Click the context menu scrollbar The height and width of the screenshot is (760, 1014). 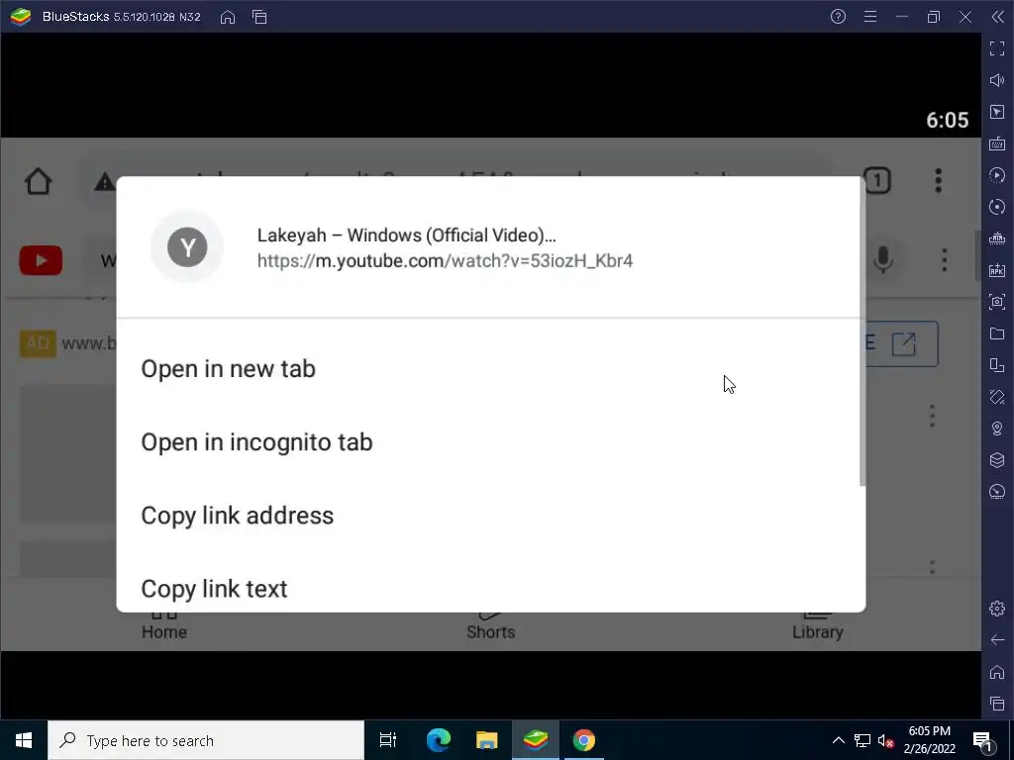coord(862,332)
